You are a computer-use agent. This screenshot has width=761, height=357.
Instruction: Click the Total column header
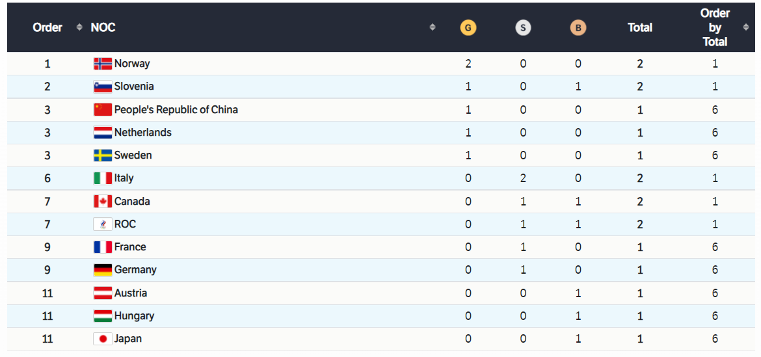tap(640, 27)
